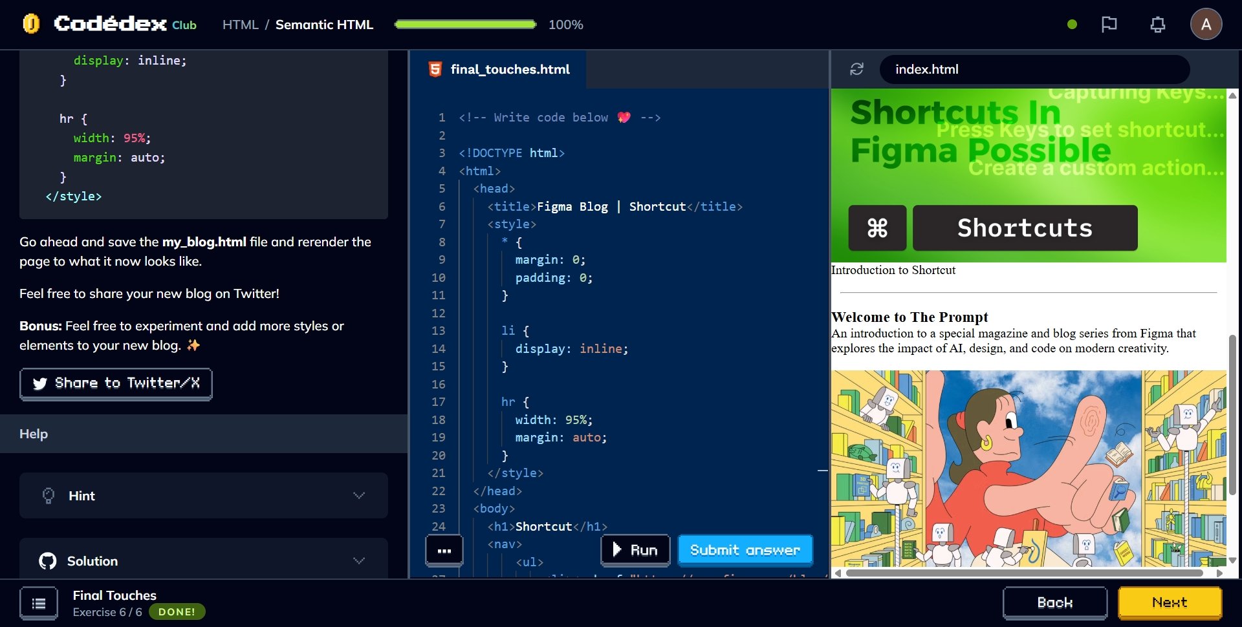Image resolution: width=1242 pixels, height=627 pixels.
Task: Open the user avatar profile menu
Action: point(1205,25)
